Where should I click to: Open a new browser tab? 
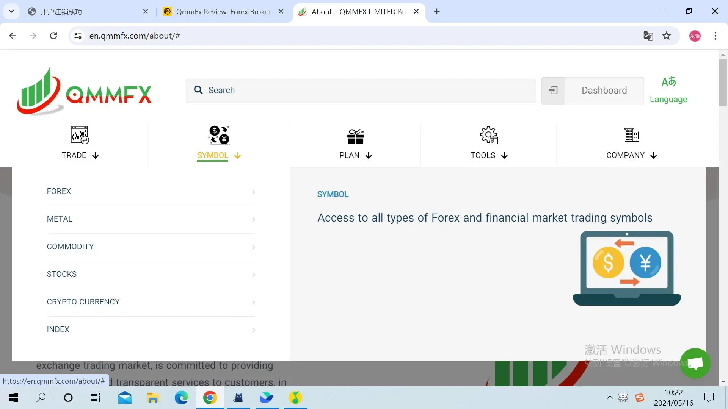click(437, 12)
